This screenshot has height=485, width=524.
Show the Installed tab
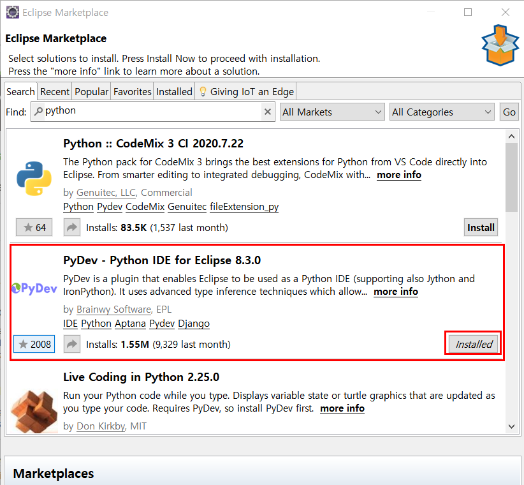(174, 92)
